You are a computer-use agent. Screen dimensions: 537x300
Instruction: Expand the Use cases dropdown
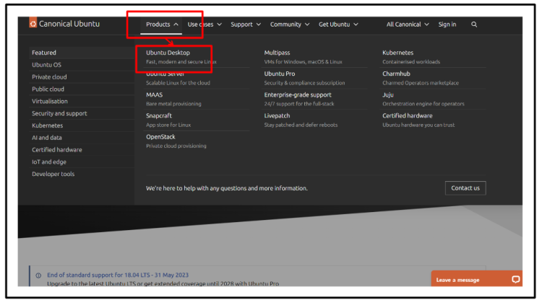pyautogui.click(x=205, y=25)
